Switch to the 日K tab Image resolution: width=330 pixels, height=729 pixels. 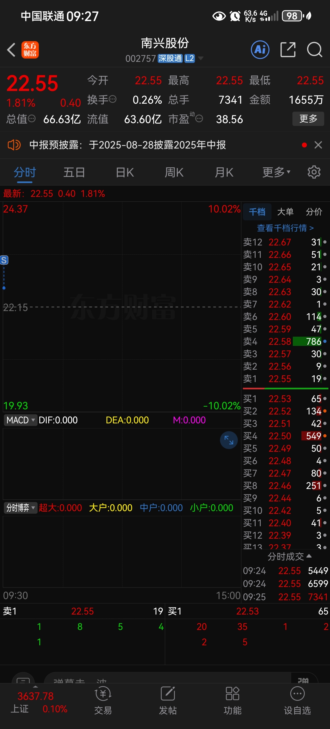click(x=125, y=172)
